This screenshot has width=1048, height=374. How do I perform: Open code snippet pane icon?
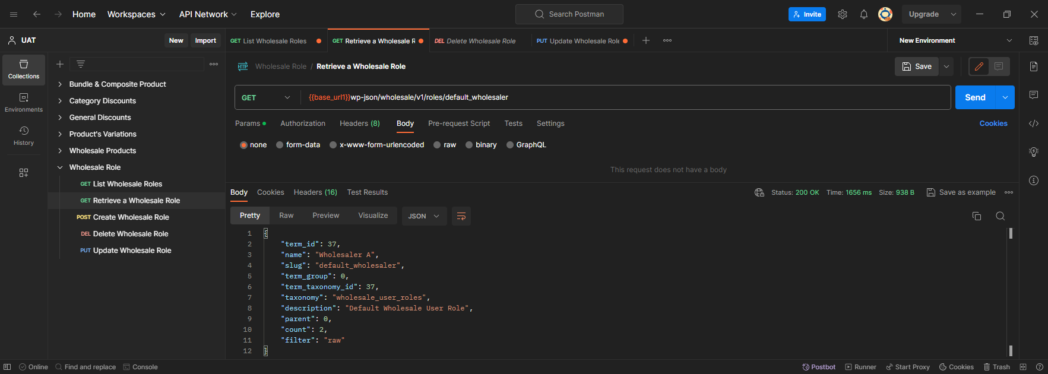[x=1034, y=123]
